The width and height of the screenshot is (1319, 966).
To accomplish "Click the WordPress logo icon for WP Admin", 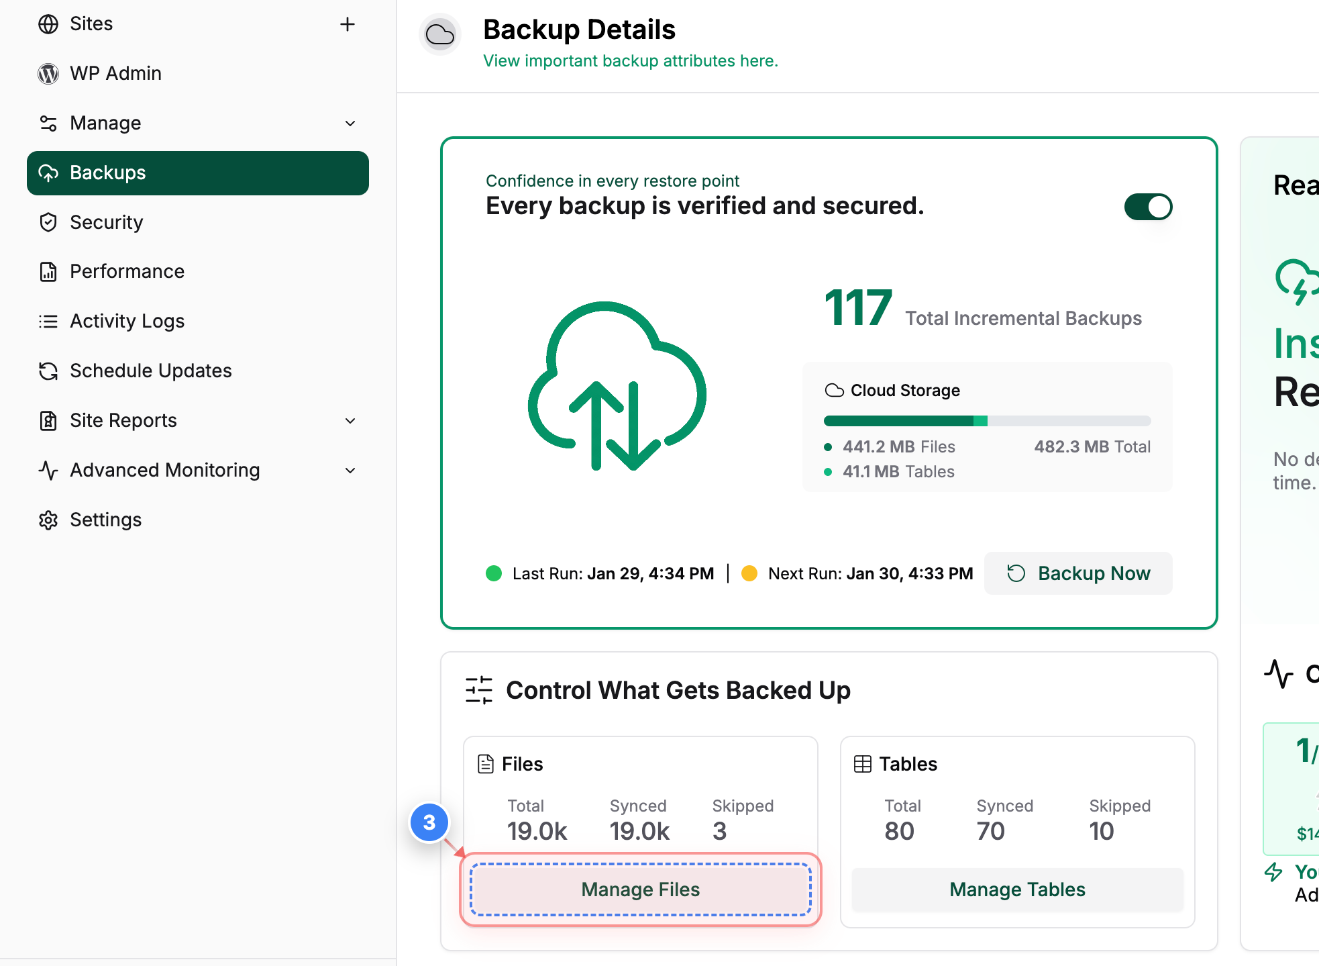I will click(48, 73).
